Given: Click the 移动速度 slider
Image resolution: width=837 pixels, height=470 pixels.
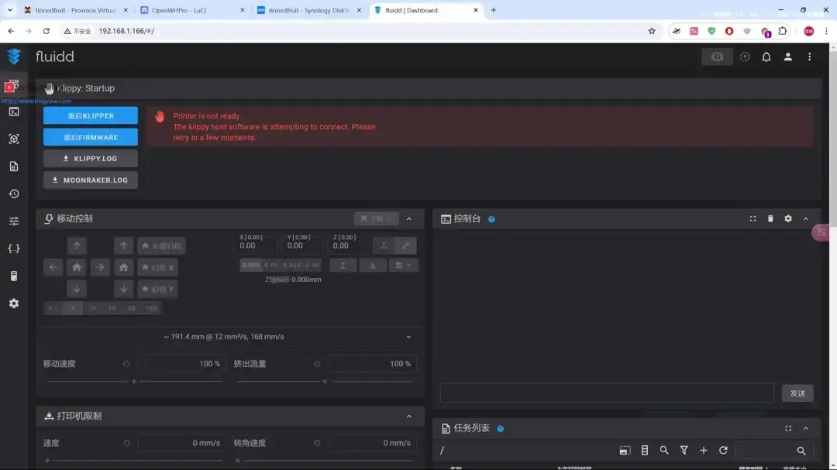Looking at the screenshot, I should [135, 382].
